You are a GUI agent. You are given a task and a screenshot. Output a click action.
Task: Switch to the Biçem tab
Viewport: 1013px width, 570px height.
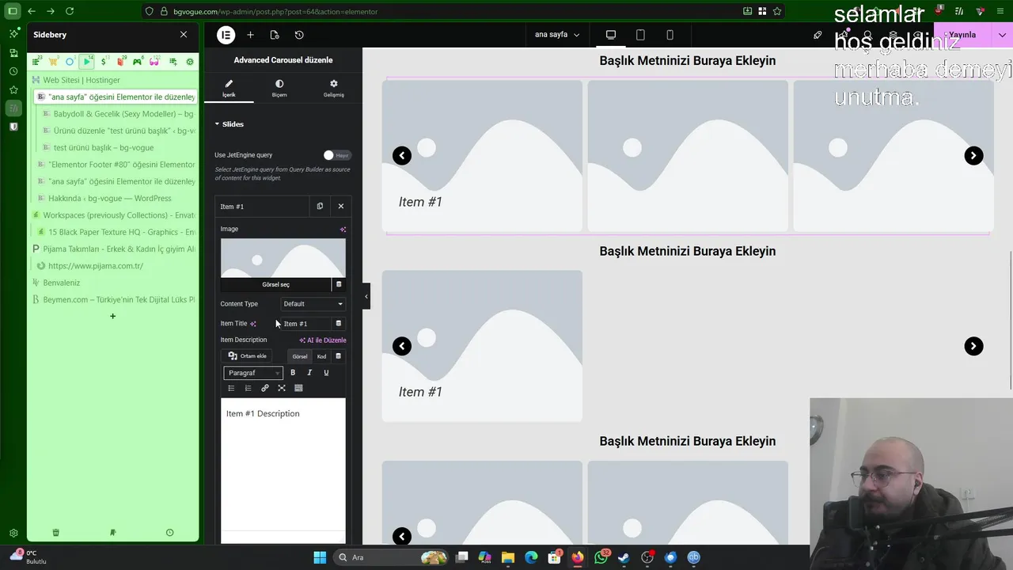tap(279, 88)
